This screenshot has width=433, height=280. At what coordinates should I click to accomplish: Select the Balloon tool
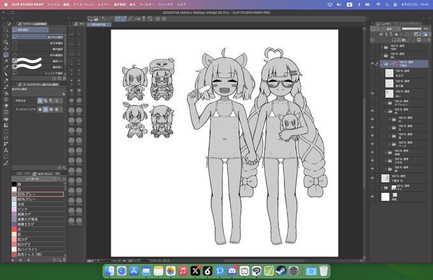(x=6, y=157)
